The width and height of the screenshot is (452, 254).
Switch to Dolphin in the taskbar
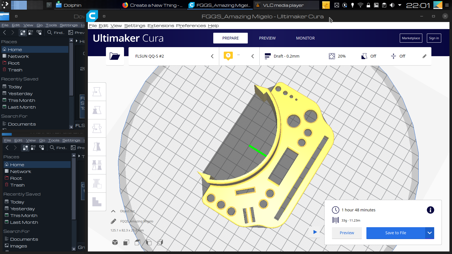click(87, 5)
